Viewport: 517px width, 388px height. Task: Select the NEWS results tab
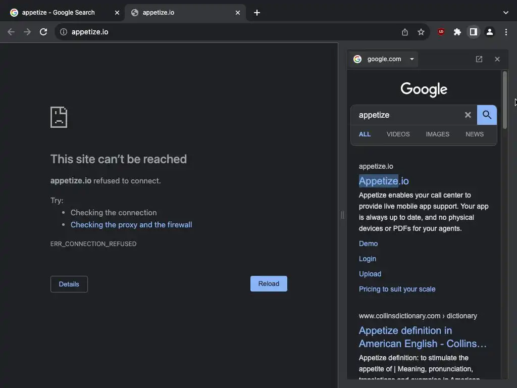(475, 134)
